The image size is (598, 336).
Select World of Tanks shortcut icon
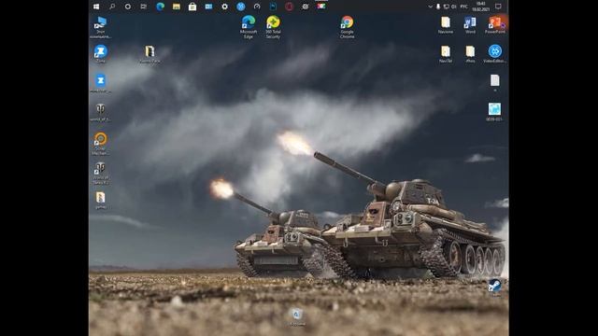pyautogui.click(x=100, y=173)
